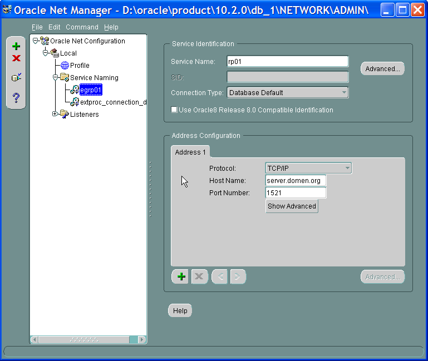The height and width of the screenshot is (361, 428).
Task: Click the egrp01 service icon
Action: pyautogui.click(x=75, y=90)
